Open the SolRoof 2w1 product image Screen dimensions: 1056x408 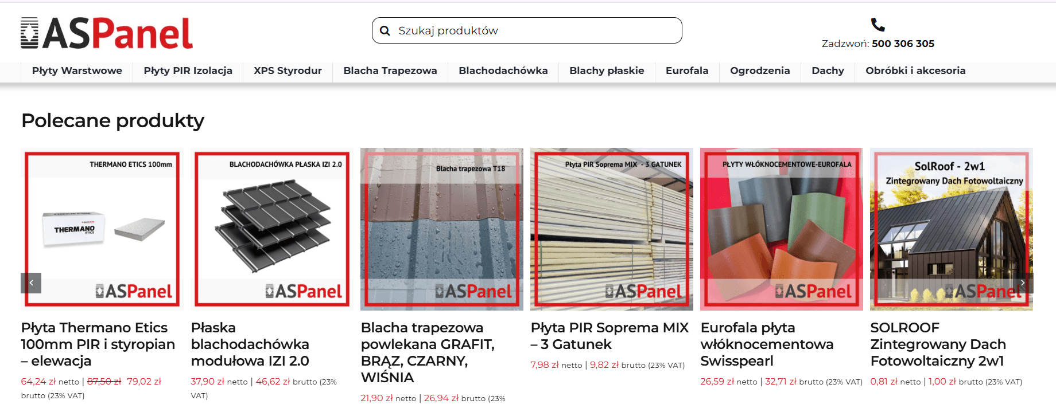(x=952, y=229)
